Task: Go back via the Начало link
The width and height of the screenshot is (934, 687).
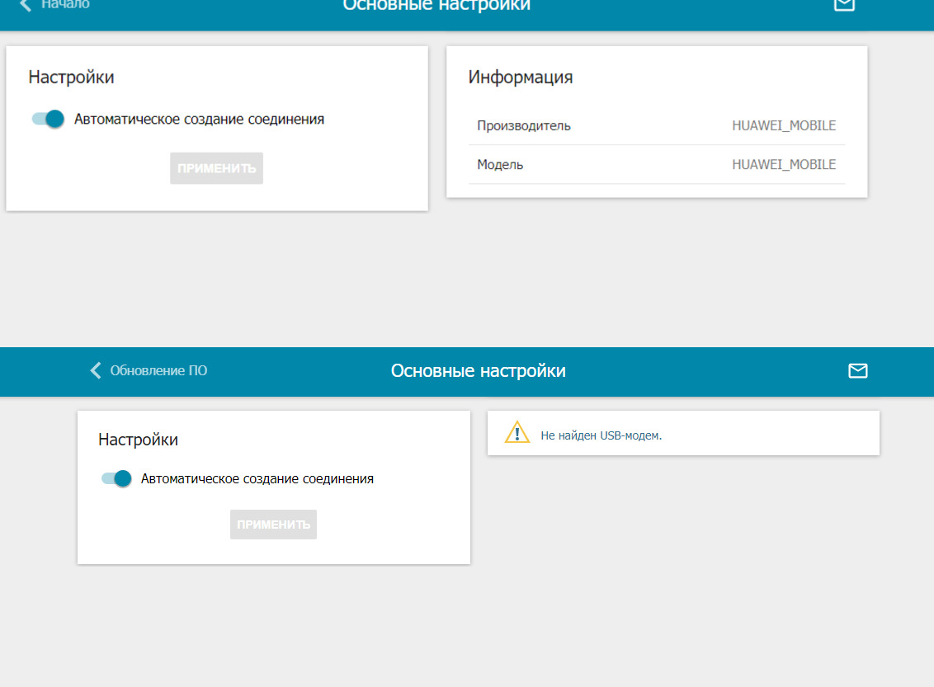Action: (x=65, y=5)
